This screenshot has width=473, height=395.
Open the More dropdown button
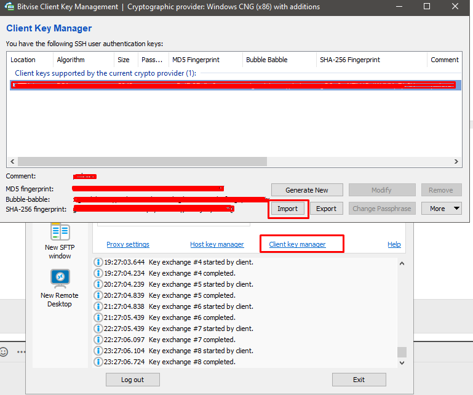441,209
